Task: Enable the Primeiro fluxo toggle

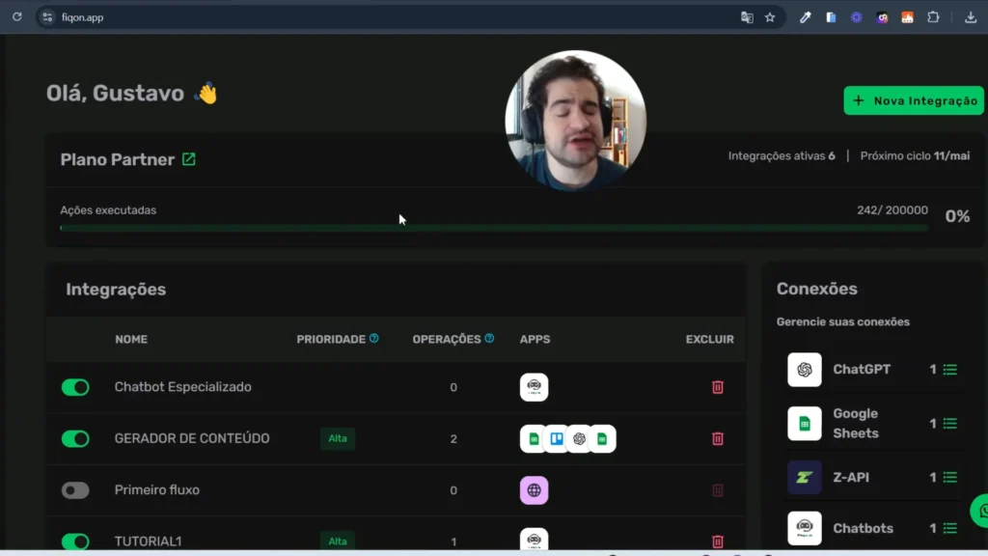Action: [75, 489]
